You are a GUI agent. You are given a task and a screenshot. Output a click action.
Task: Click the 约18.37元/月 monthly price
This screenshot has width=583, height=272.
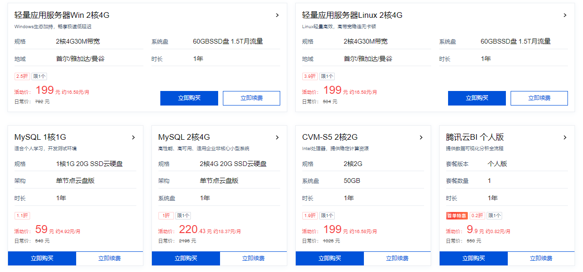coord(228,231)
